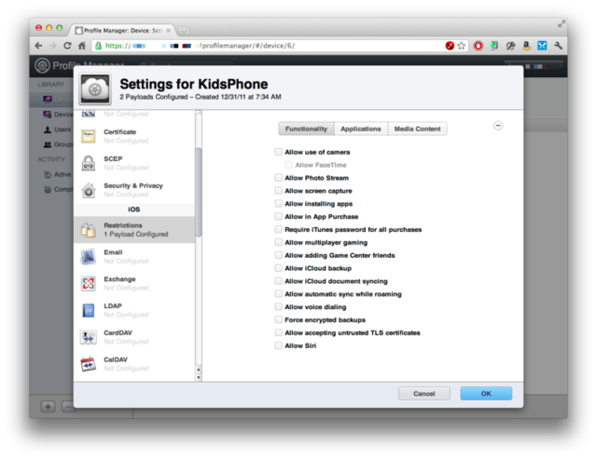597x459 pixels.
Task: Toggle Allow voice dialing
Action: click(x=278, y=307)
